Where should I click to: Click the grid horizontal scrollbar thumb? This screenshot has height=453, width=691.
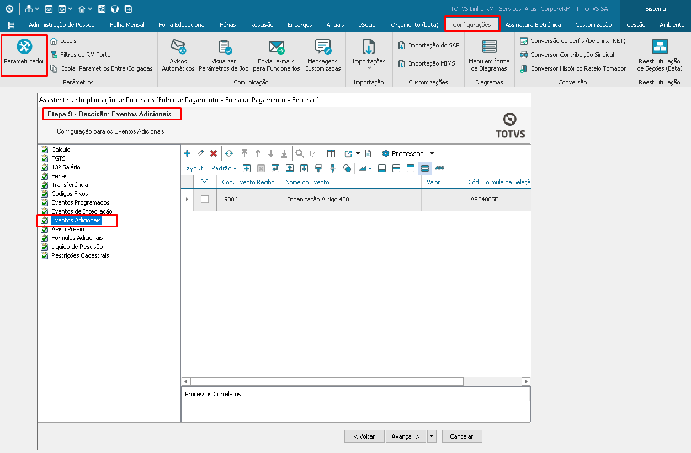click(x=327, y=381)
